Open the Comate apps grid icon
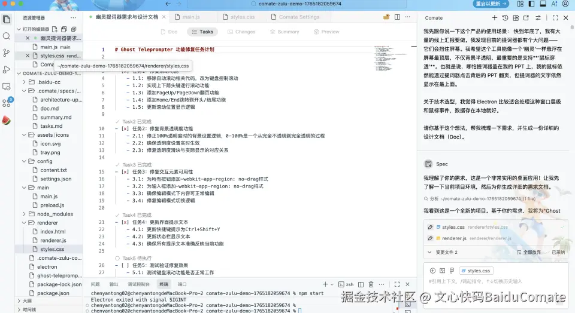575x313 pixels. pyautogui.click(x=516, y=17)
